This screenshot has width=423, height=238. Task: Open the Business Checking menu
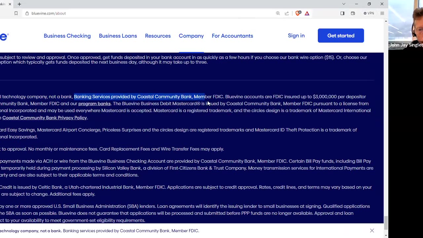(67, 36)
